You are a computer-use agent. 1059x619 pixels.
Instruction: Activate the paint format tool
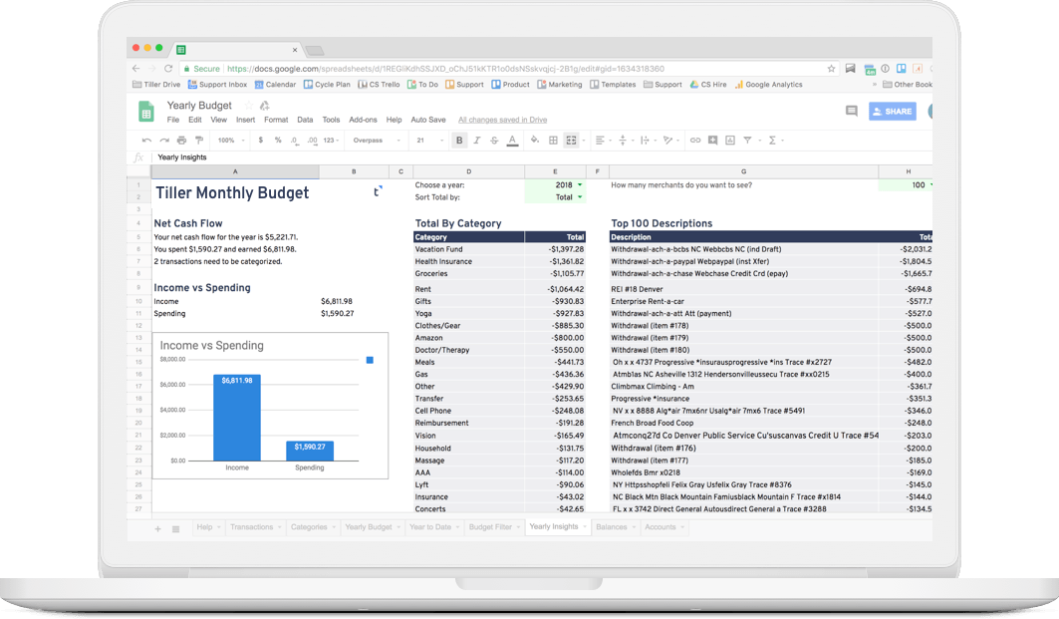click(x=199, y=141)
